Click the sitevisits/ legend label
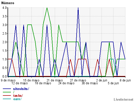This screenshot has width=135, height=102. click(21, 89)
